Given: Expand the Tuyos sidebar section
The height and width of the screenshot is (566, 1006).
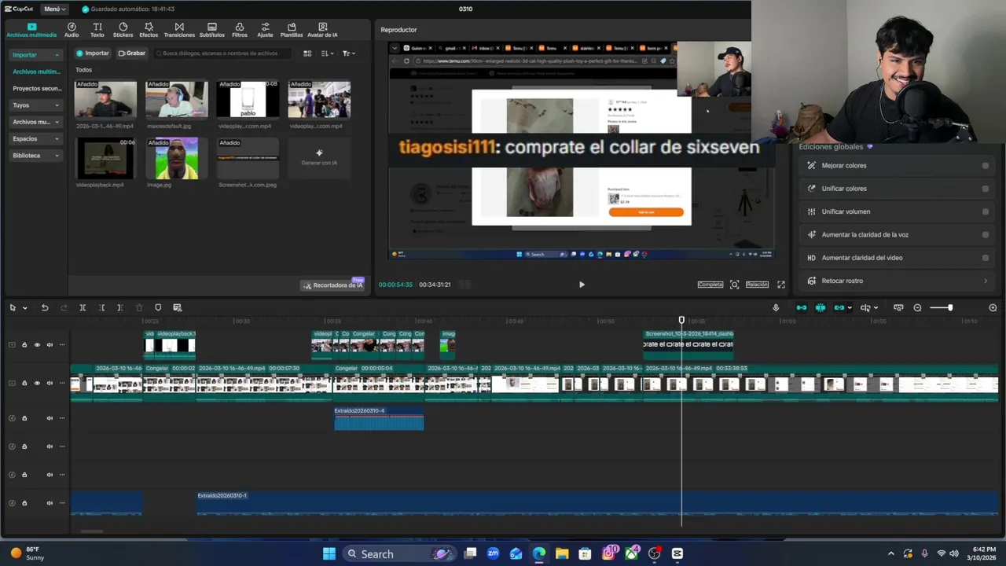Looking at the screenshot, I should [x=35, y=105].
